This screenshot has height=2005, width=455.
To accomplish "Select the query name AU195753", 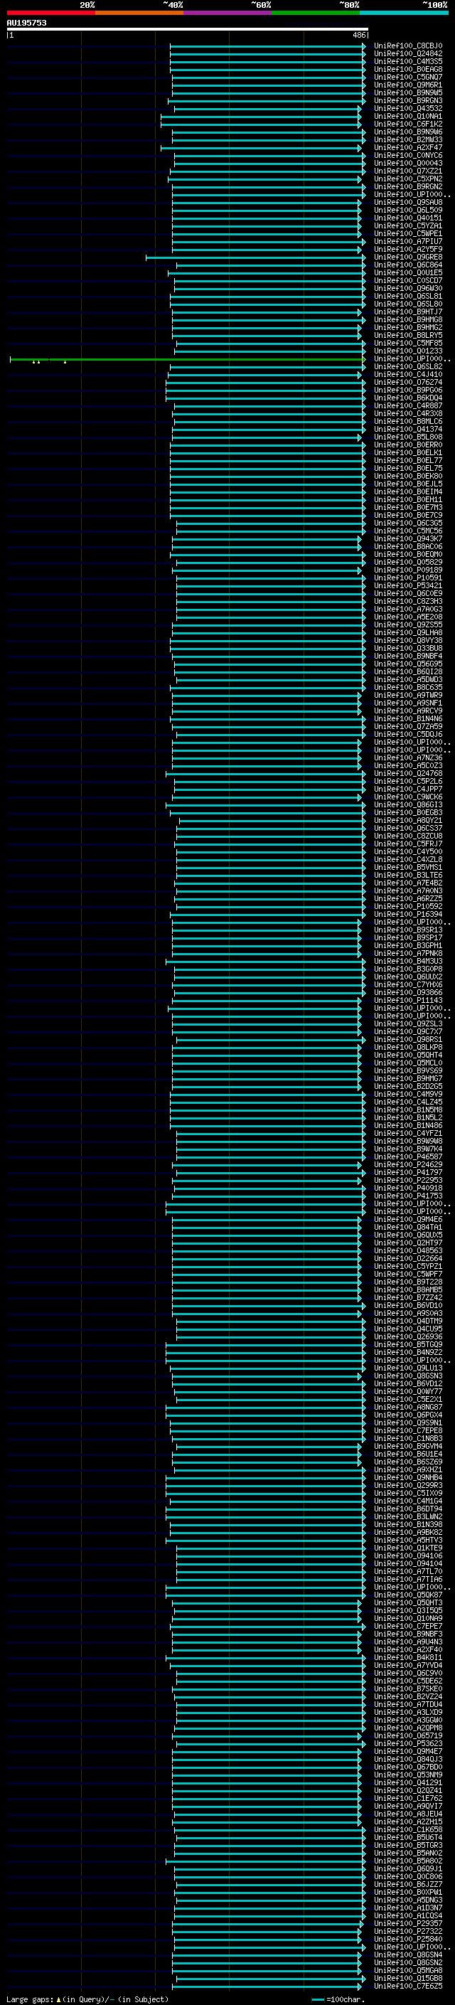I will point(26,23).
